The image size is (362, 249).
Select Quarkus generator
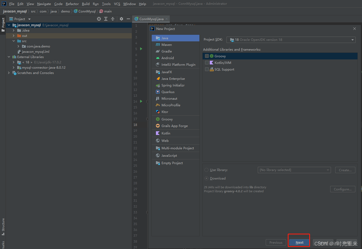pyautogui.click(x=176, y=92)
